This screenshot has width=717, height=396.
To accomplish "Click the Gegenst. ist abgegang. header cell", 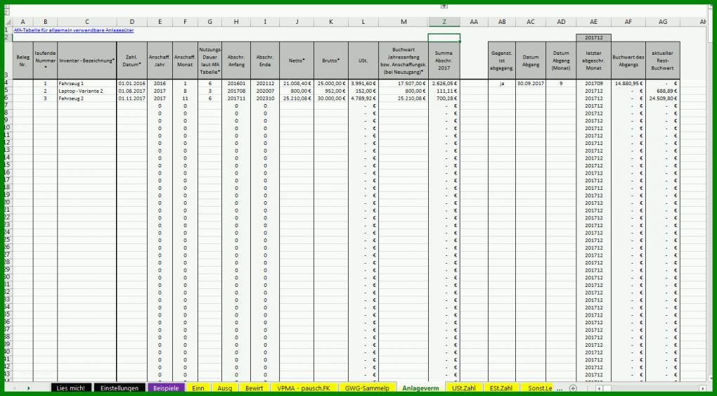I will [x=502, y=60].
